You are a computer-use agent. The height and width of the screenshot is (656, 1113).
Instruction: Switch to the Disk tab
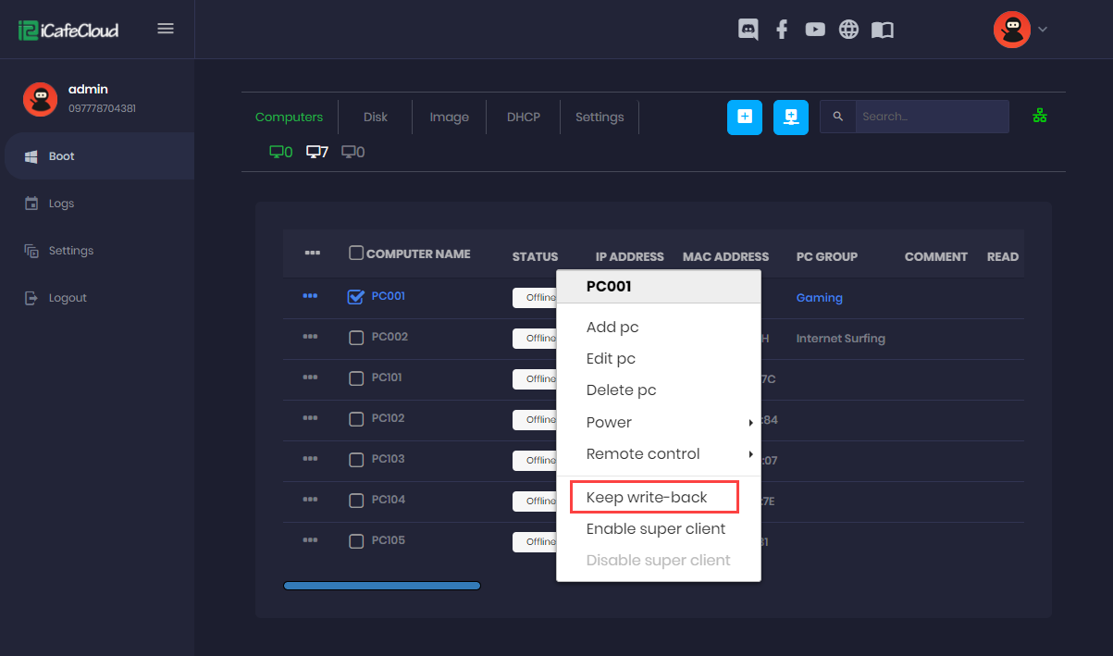[375, 117]
